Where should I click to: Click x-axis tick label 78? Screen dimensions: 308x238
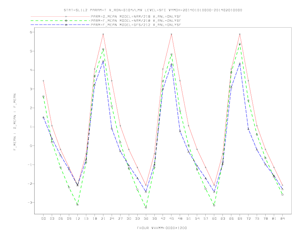(x=265, y=219)
